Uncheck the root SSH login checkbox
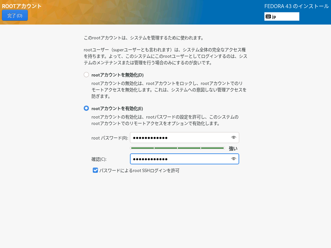331x248 pixels. click(95, 170)
